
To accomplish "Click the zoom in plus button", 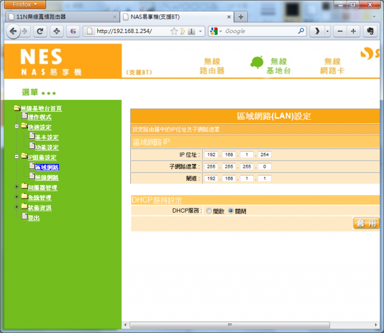I will pos(353,31).
